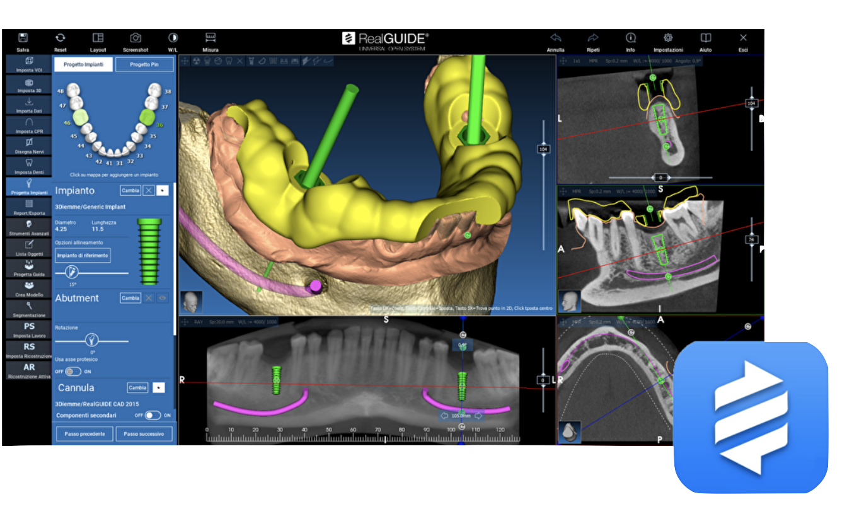Open the Crea Modello step
The width and height of the screenshot is (847, 519).
click(28, 288)
